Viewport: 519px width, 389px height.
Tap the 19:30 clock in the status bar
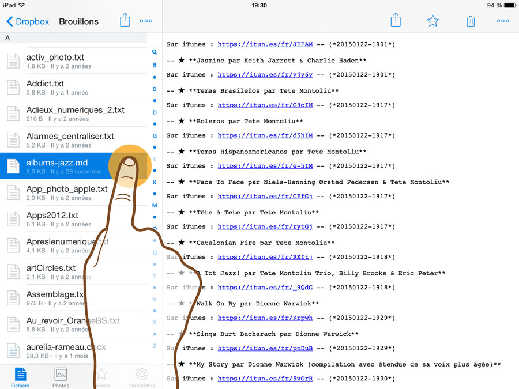click(259, 5)
